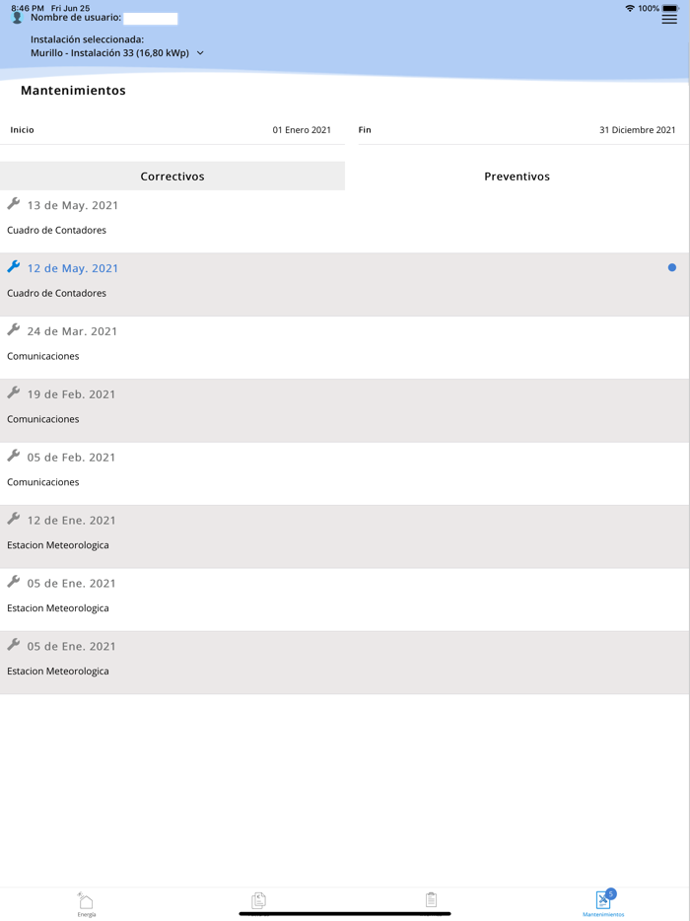The image size is (690, 921).
Task: Tap the user avatar icon
Action: (x=17, y=18)
